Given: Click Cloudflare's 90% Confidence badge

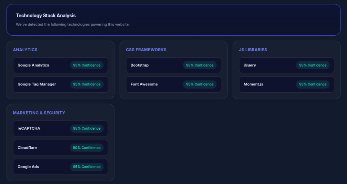Looking at the screenshot, I should [x=87, y=148].
